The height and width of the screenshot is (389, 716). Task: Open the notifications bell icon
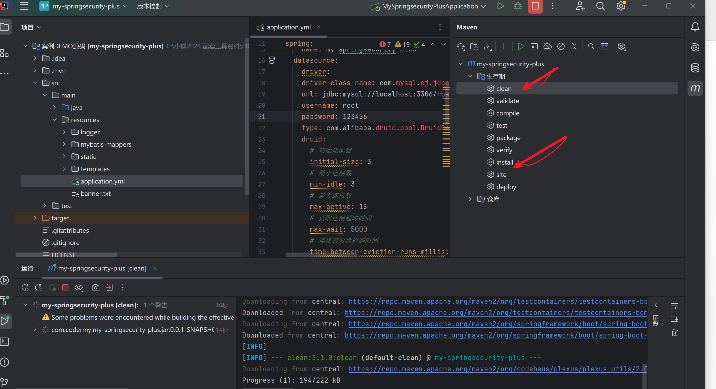[x=695, y=27]
